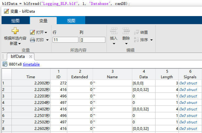The width and height of the screenshot is (202, 133).
Task: Open the 0x0 struct link in row 1
Action: (x=188, y=83)
